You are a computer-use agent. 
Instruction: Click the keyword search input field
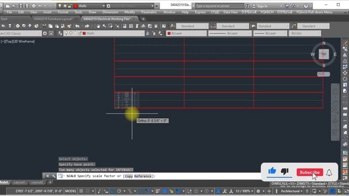219,6
